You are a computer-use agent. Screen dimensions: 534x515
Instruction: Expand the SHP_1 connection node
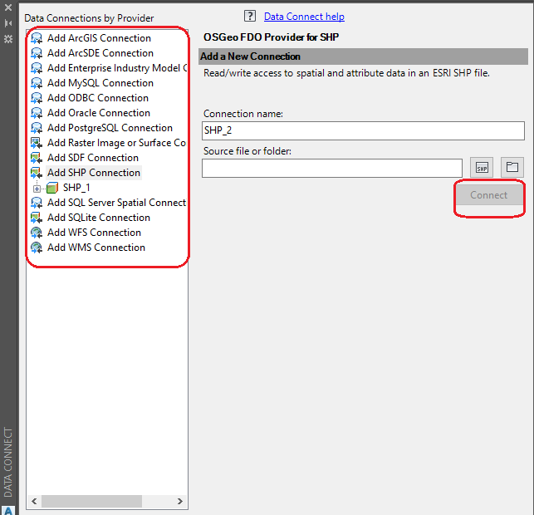(x=37, y=189)
